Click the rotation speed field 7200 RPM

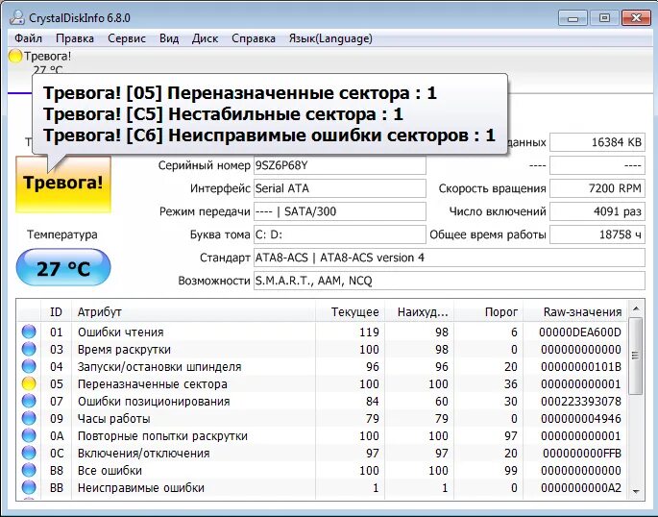click(597, 188)
